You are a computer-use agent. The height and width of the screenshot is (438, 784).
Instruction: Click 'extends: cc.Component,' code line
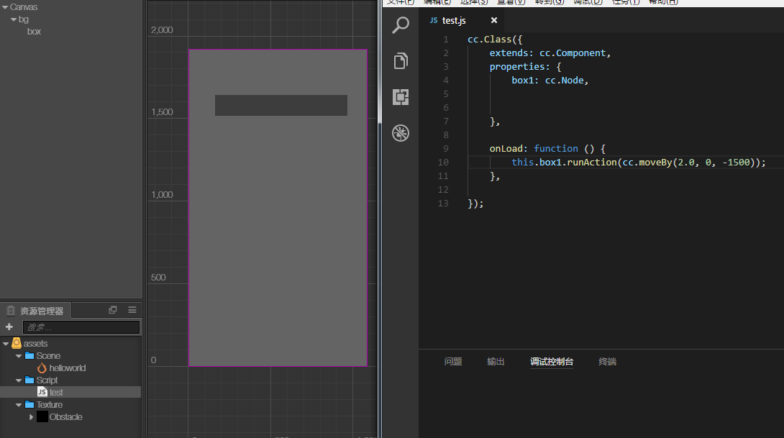coord(550,53)
